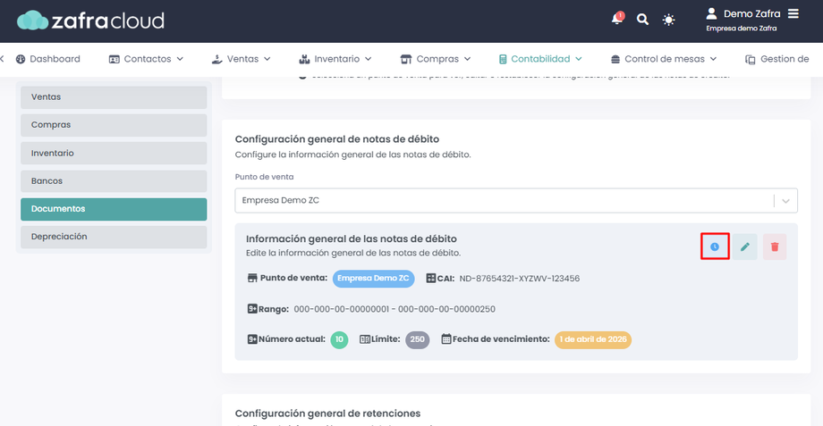Image resolution: width=823 pixels, height=426 pixels.
Task: Expand the Inventario menu chevron
Action: point(368,59)
